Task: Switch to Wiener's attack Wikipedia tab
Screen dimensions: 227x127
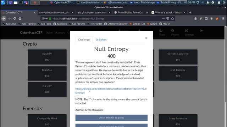Action: 168,13
